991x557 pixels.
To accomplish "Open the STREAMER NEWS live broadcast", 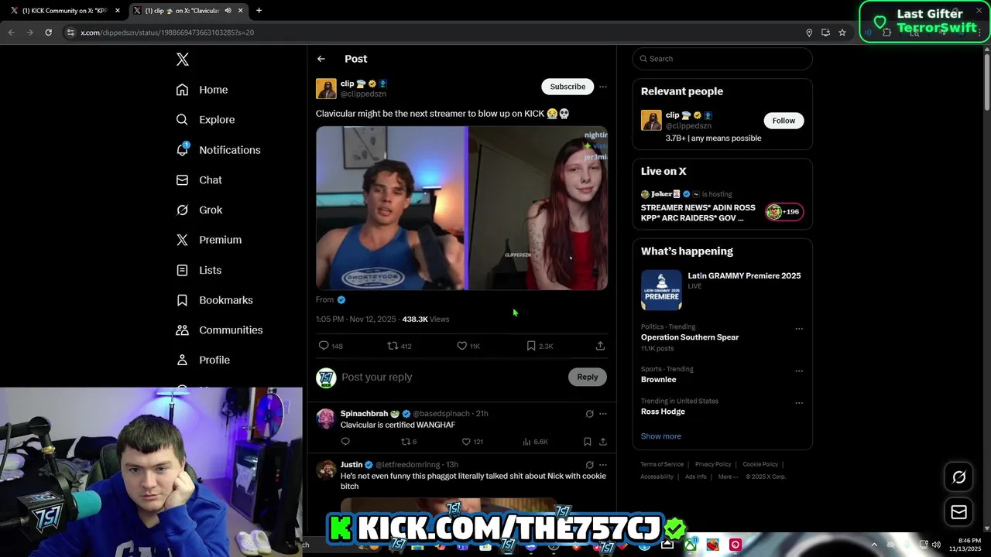I will pyautogui.click(x=722, y=207).
